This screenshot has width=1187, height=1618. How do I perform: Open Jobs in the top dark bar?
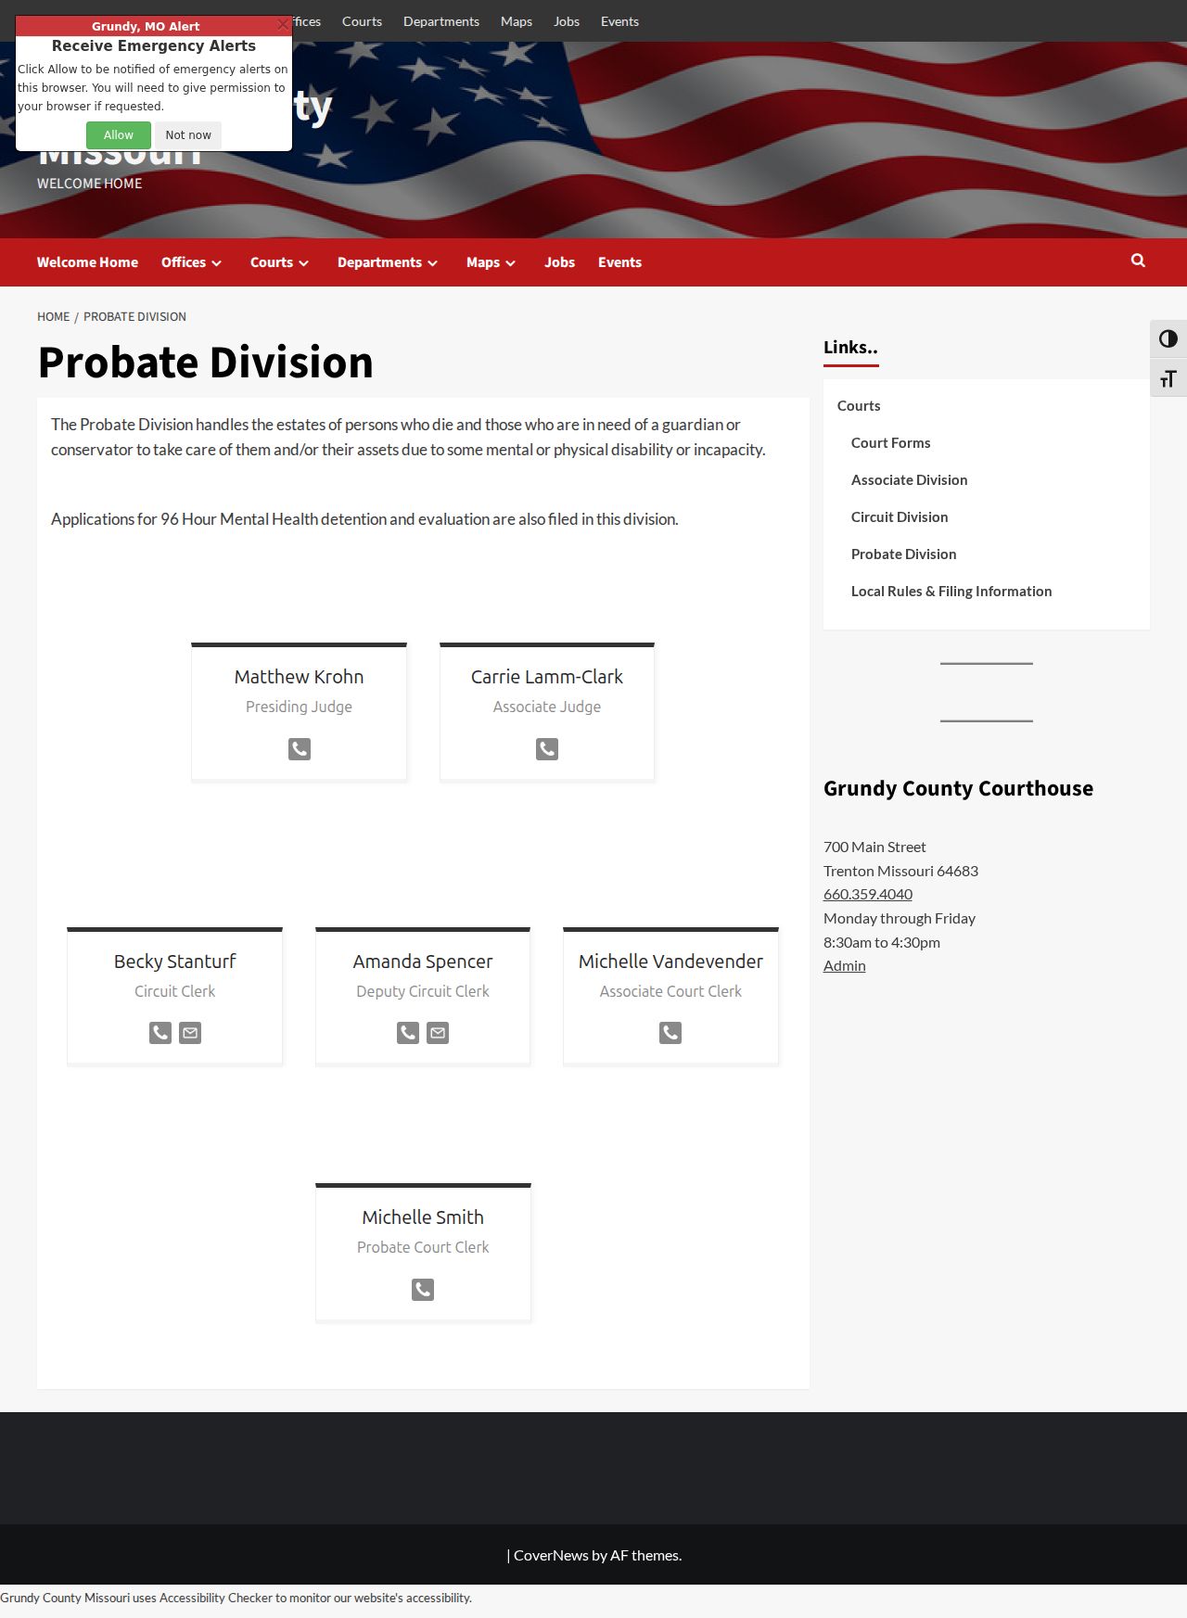coord(567,21)
